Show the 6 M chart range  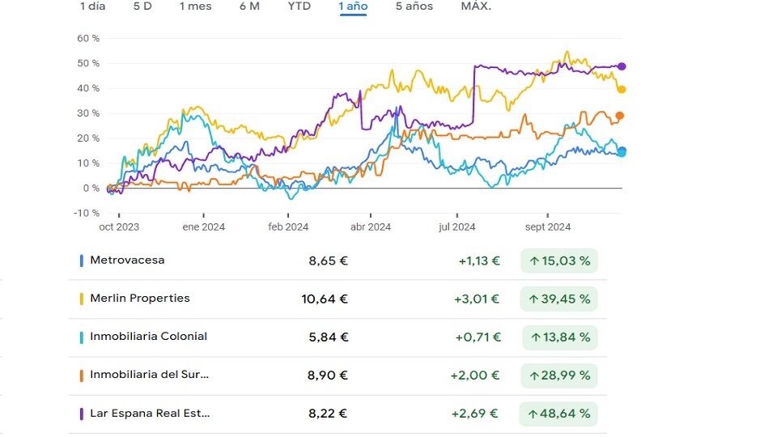pyautogui.click(x=249, y=6)
